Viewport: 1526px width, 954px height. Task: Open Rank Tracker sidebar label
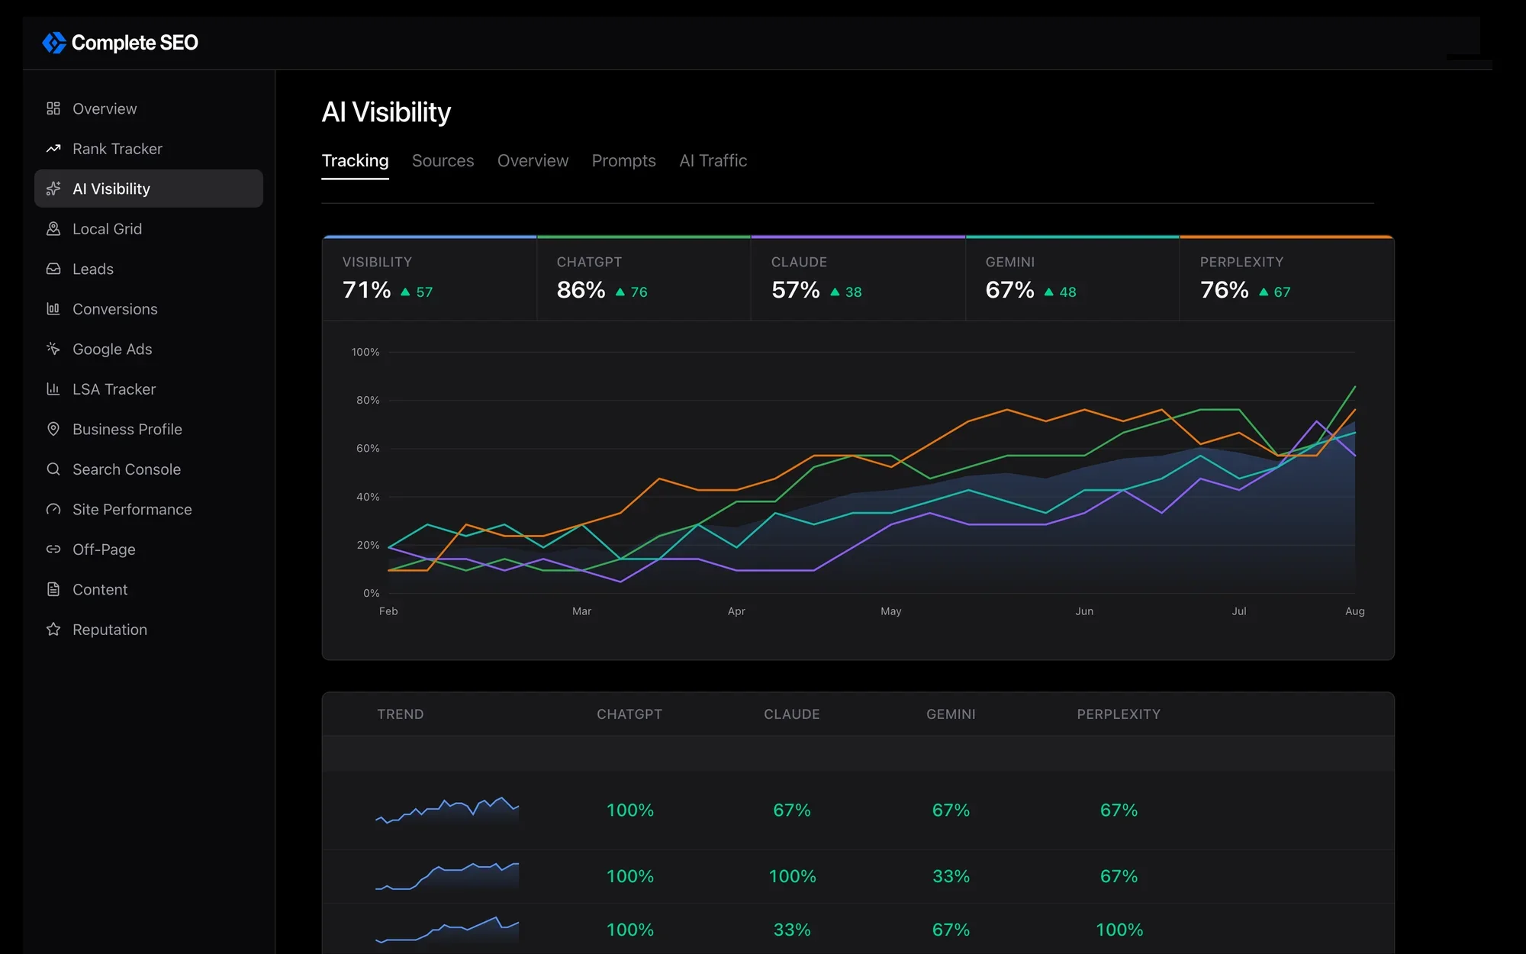click(118, 149)
